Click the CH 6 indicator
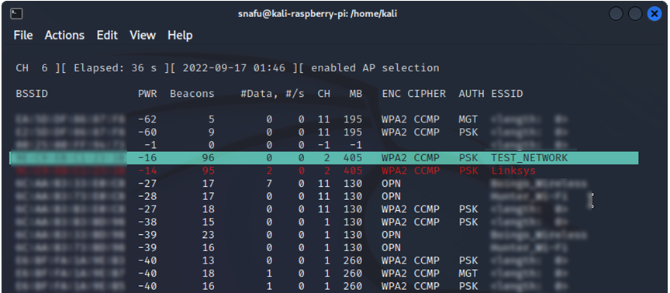Viewport: 670px width, 293px height. (x=32, y=68)
